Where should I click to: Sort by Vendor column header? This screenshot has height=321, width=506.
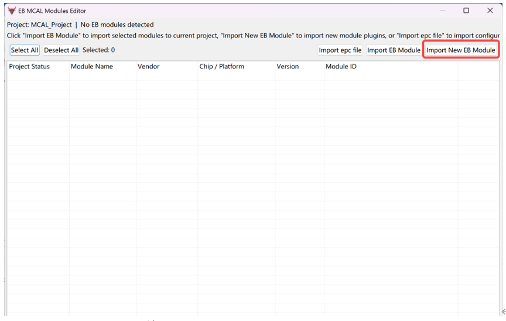click(167, 66)
